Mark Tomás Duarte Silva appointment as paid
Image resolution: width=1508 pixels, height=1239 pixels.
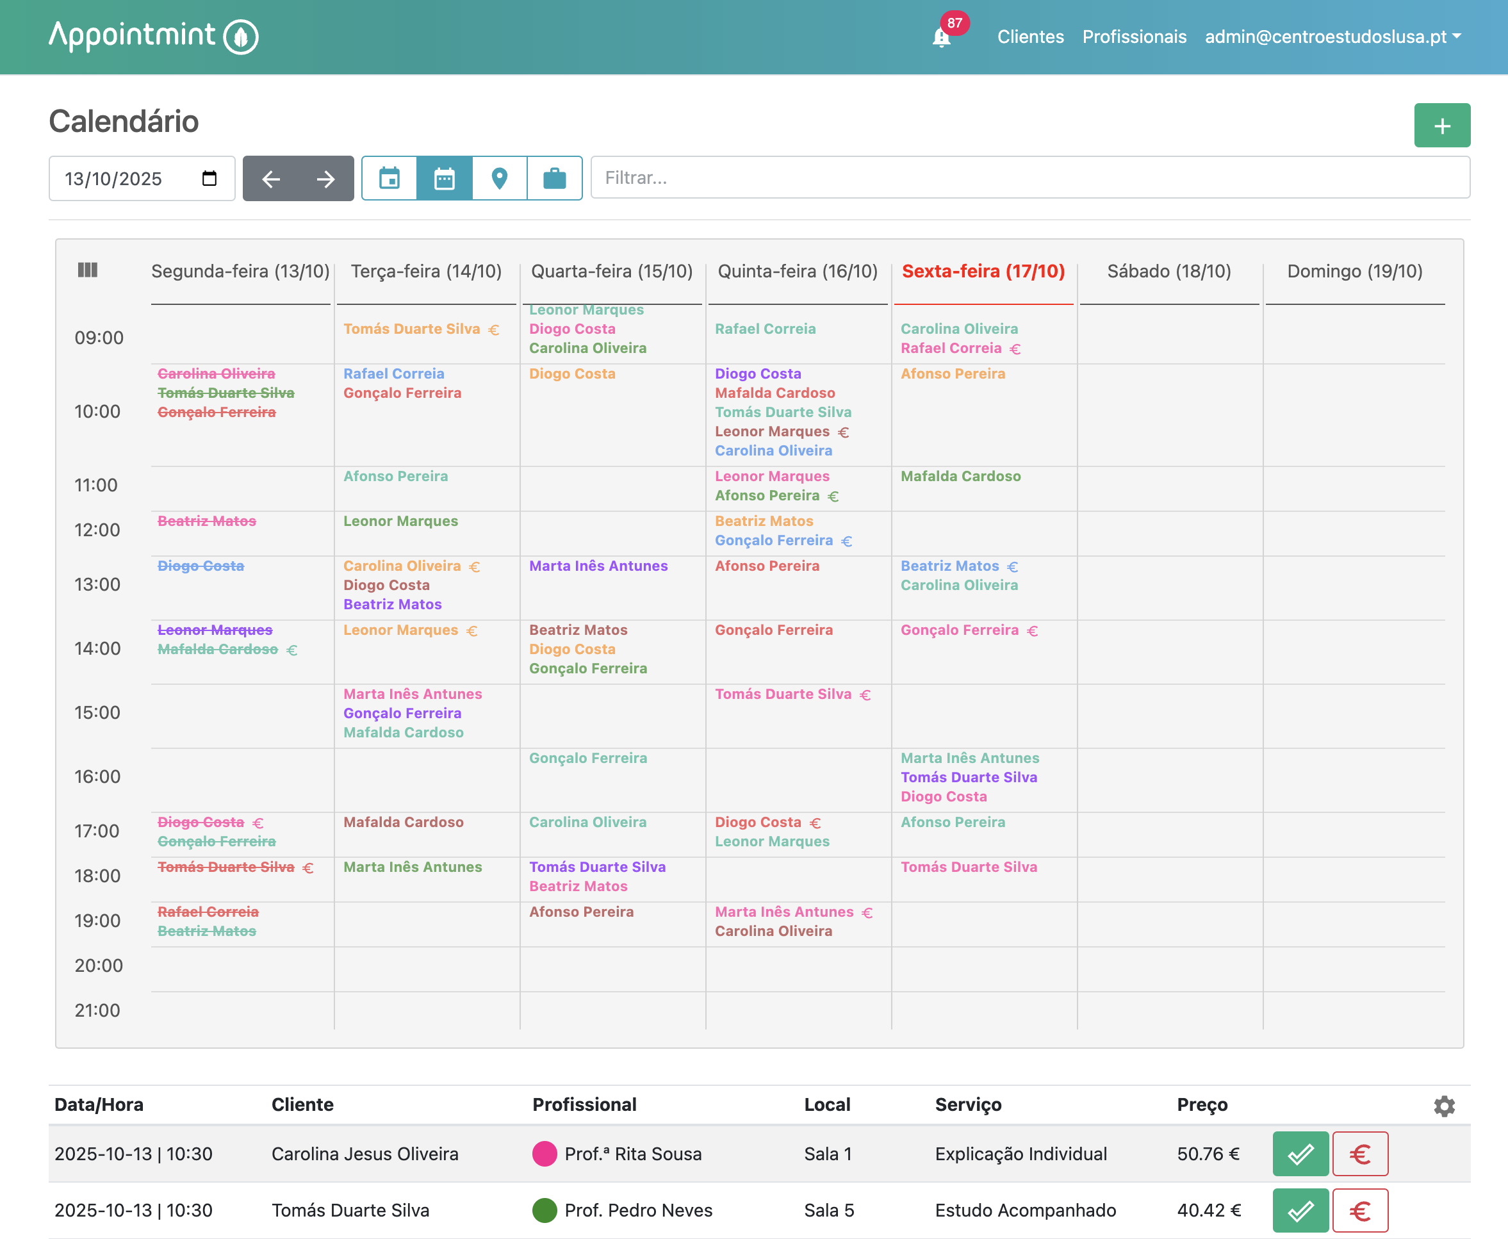(1359, 1210)
